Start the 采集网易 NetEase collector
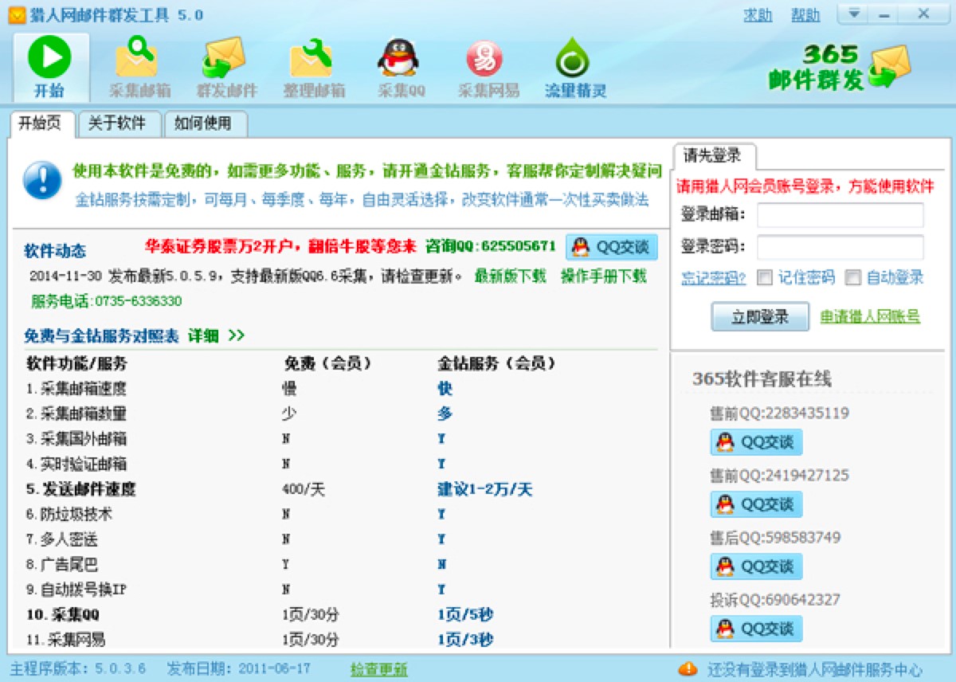 click(x=487, y=64)
